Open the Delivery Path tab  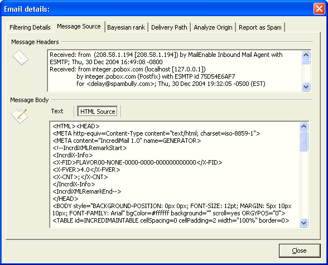point(169,27)
